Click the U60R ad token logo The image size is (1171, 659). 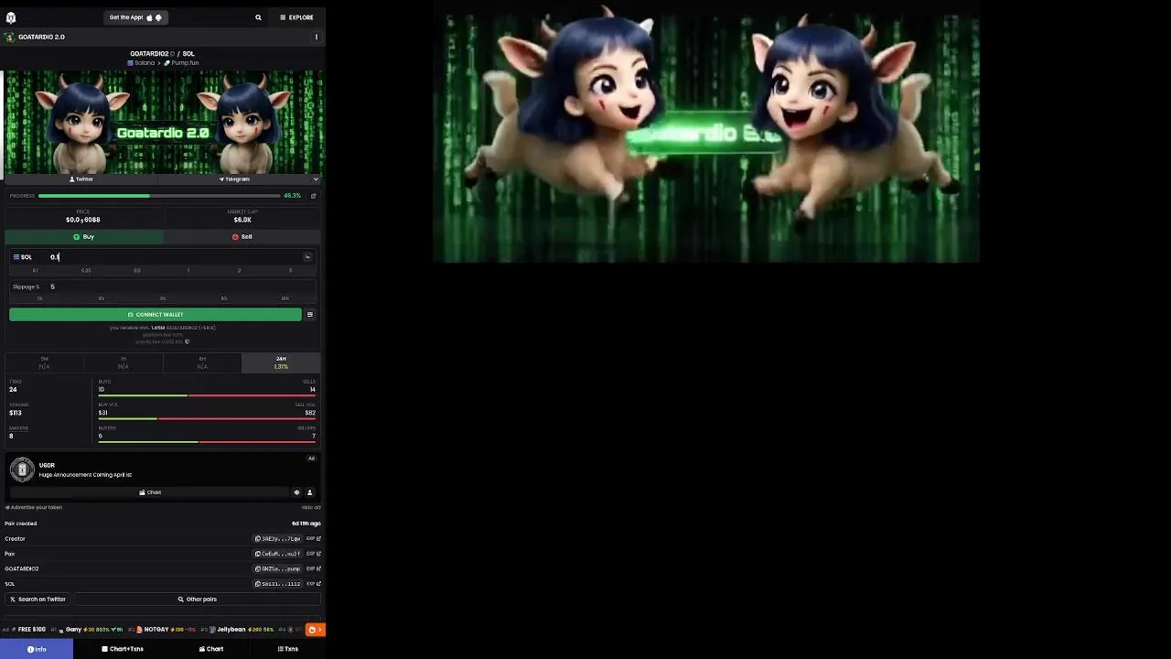click(22, 470)
